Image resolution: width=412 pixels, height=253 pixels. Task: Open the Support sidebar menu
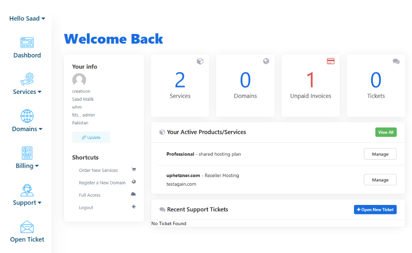pos(27,202)
